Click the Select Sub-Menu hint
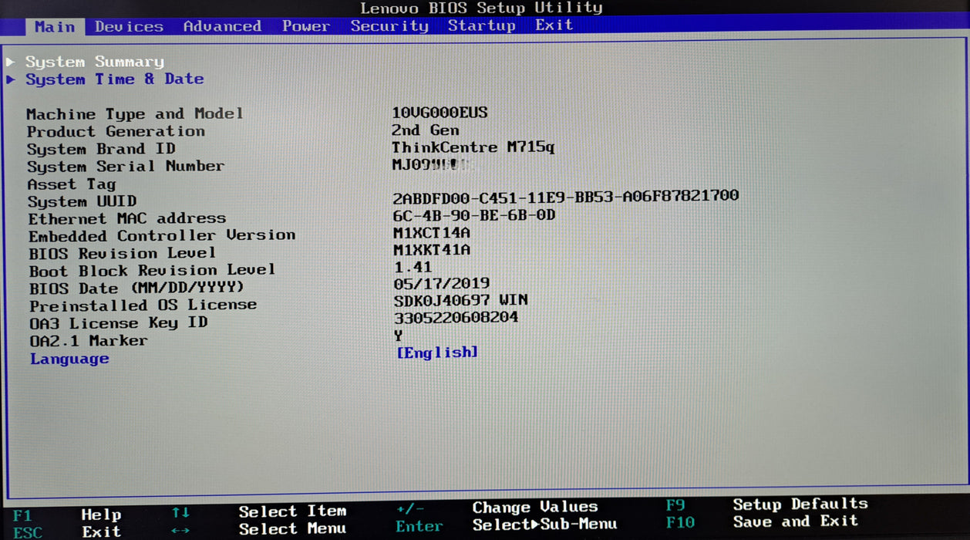The width and height of the screenshot is (970, 540). click(544, 525)
